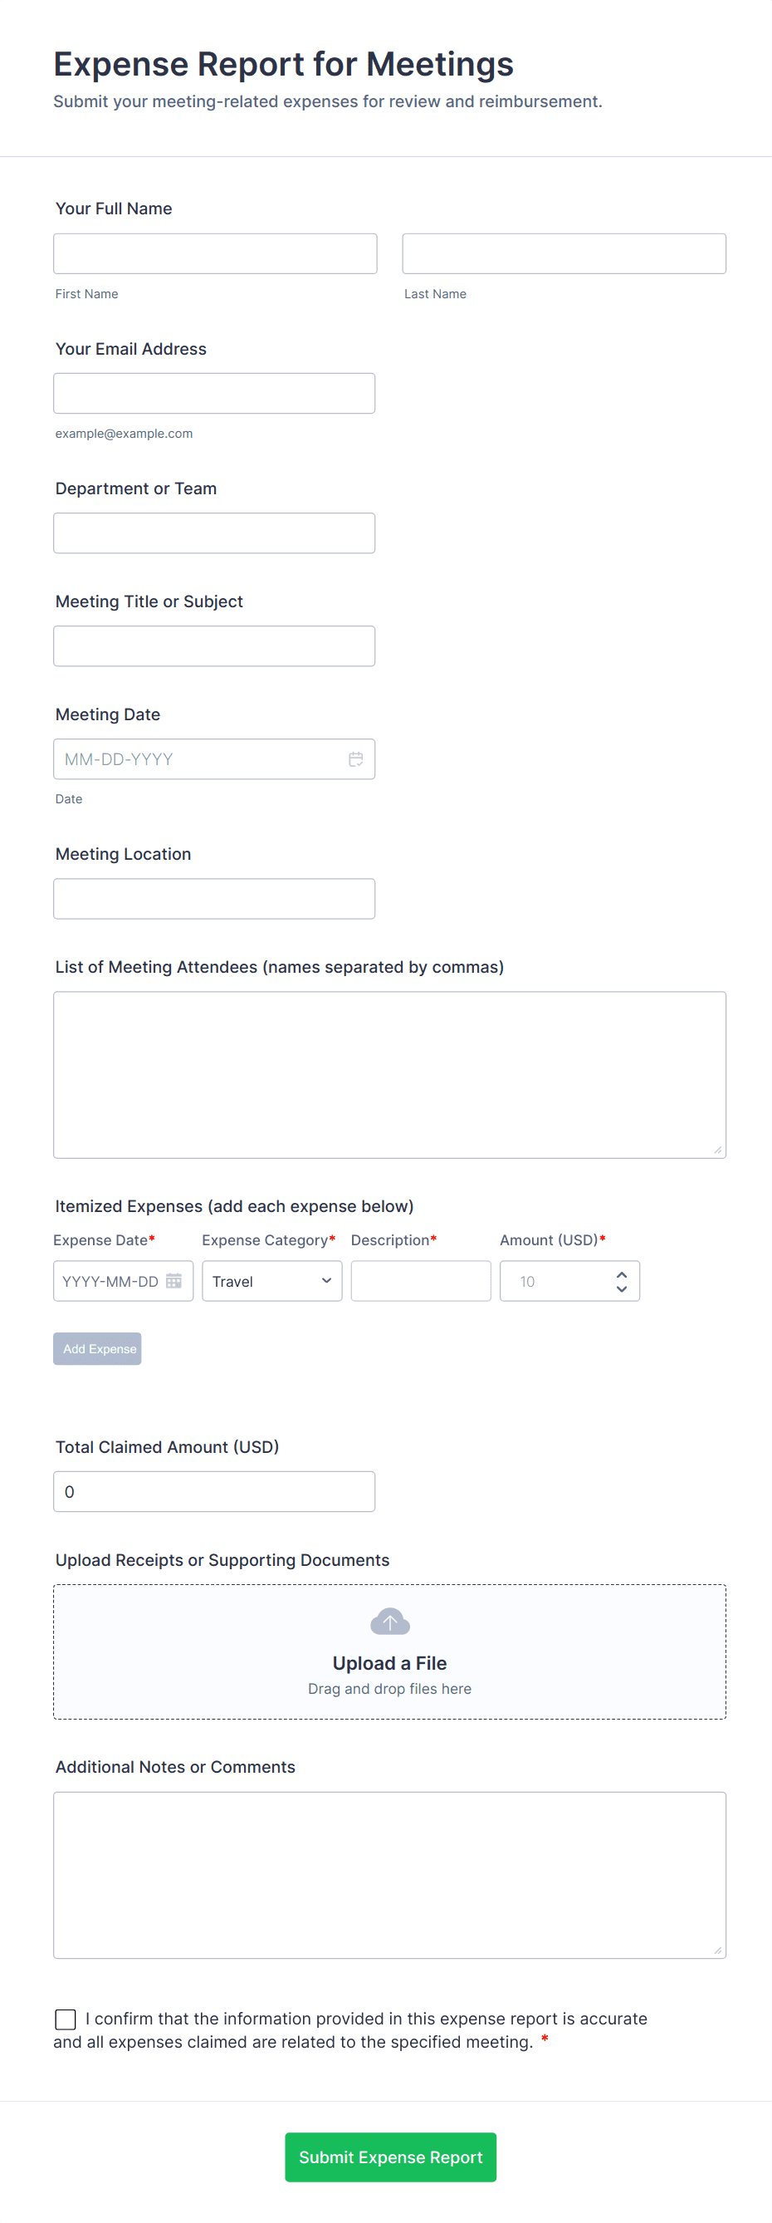Click the Upload a File area

point(390,1651)
